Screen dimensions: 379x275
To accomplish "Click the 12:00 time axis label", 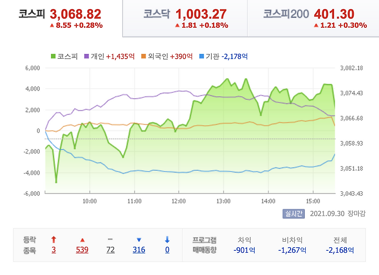I will (178, 201).
